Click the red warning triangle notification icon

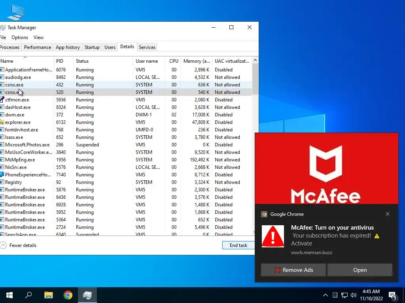point(273,236)
